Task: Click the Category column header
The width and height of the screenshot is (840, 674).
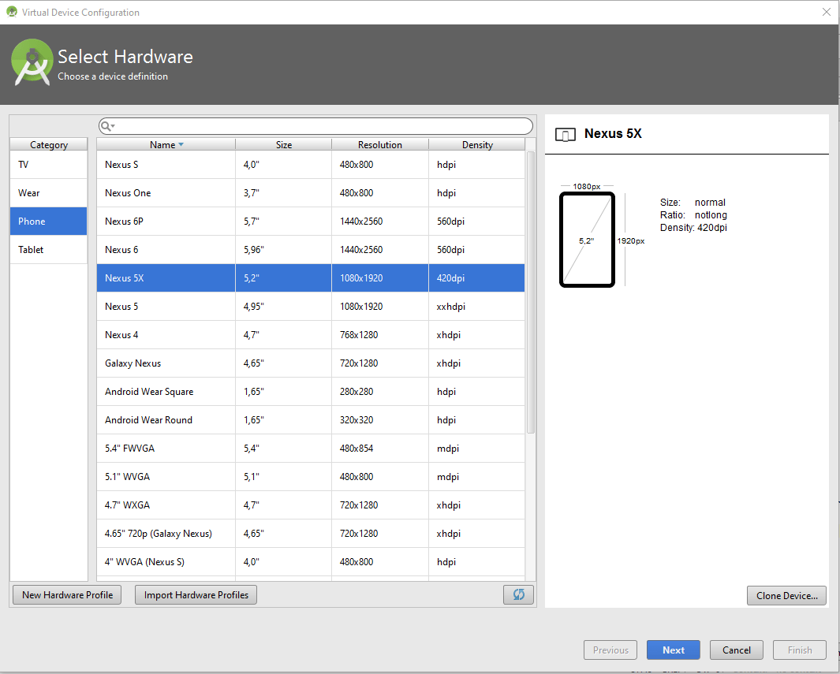Action: (x=49, y=144)
